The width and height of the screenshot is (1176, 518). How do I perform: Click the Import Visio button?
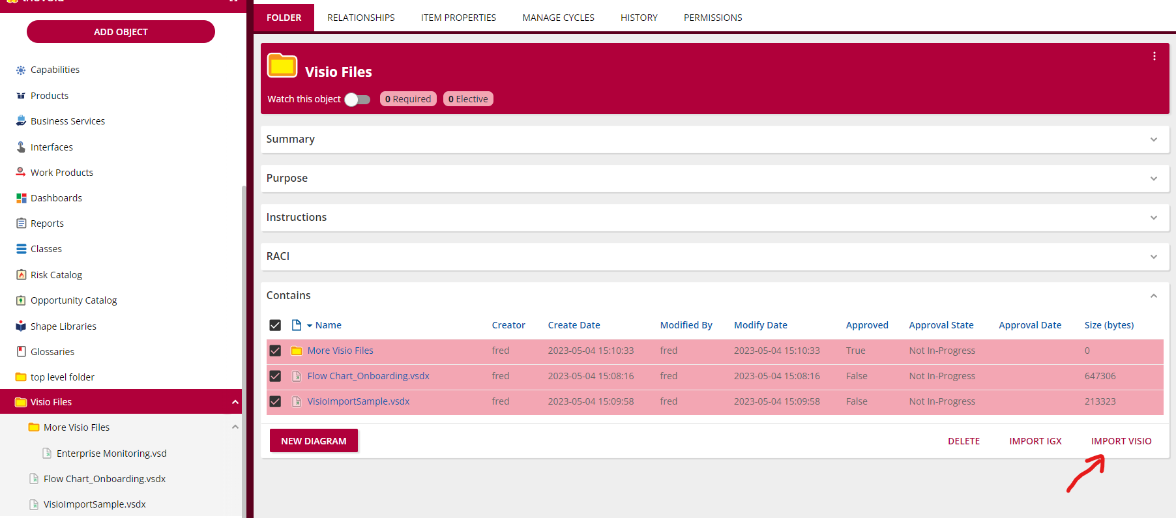click(x=1121, y=441)
